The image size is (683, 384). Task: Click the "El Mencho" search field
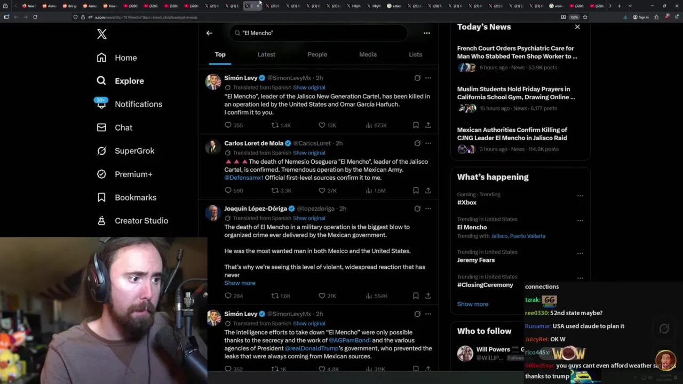[319, 33]
